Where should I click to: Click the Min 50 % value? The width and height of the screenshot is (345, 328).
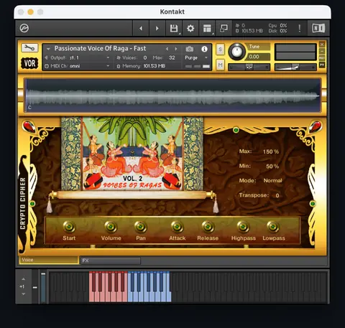272,167
